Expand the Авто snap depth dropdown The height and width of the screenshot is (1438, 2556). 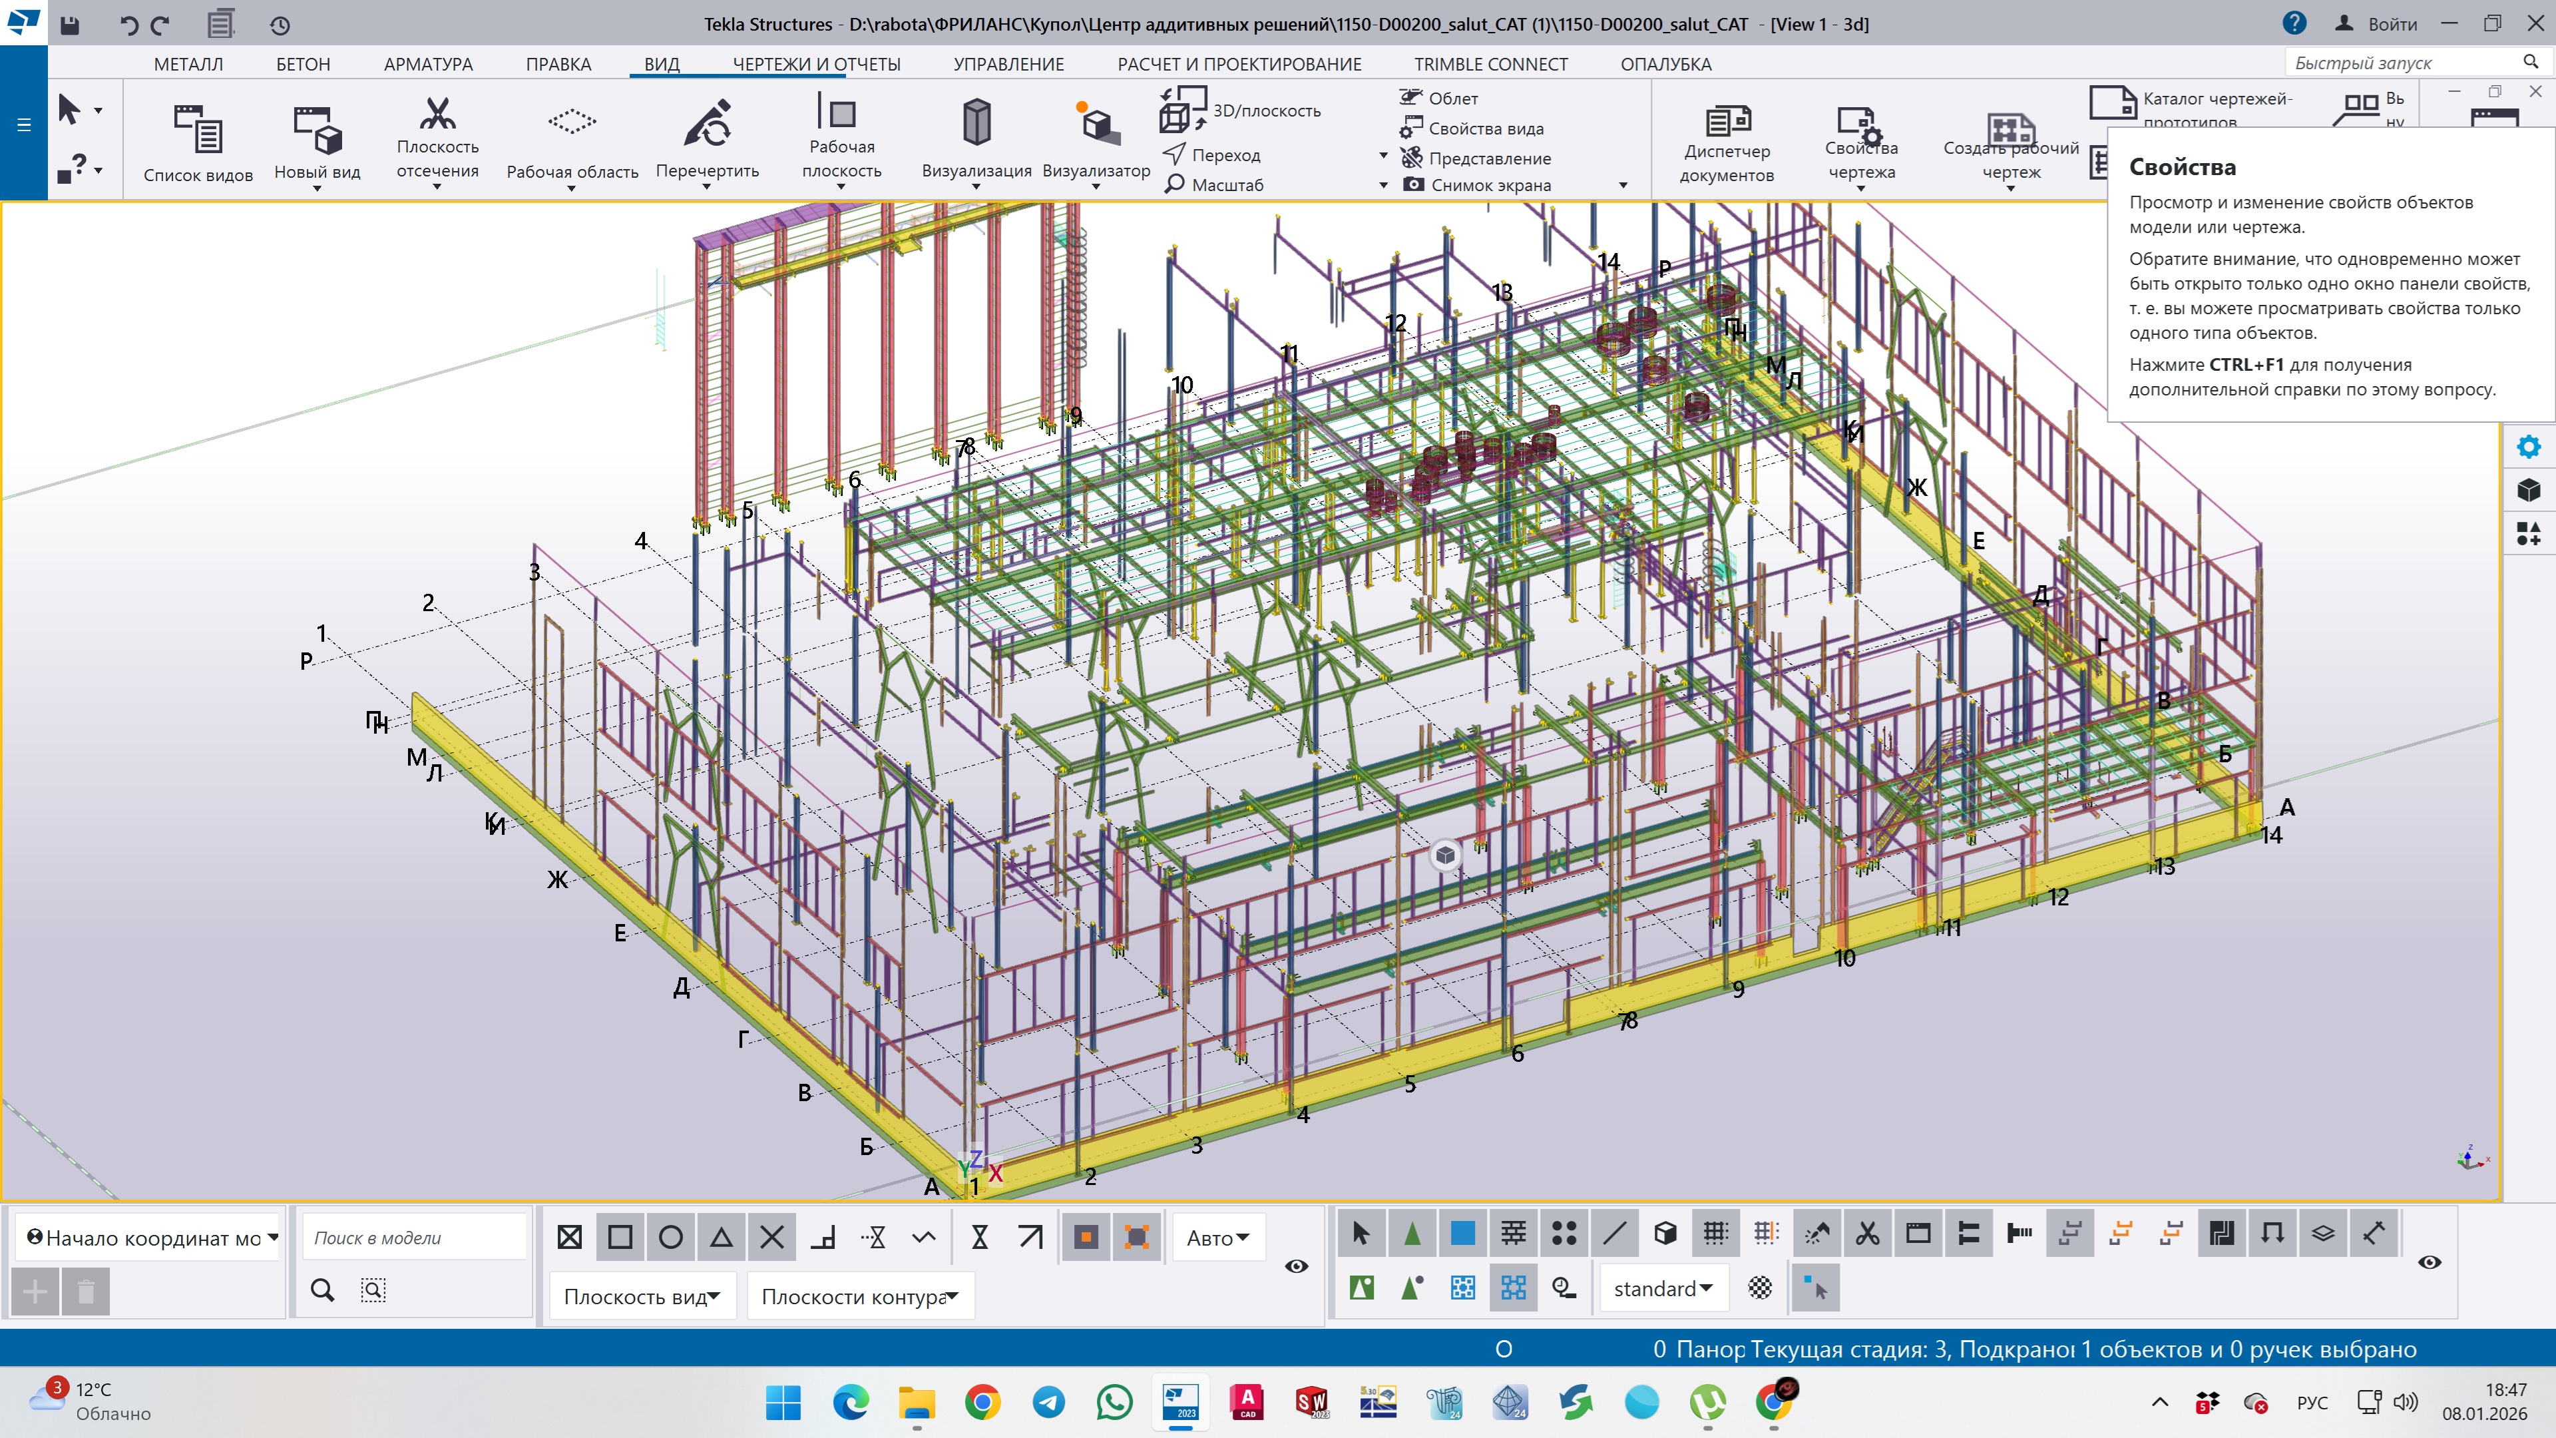pyautogui.click(x=1219, y=1238)
